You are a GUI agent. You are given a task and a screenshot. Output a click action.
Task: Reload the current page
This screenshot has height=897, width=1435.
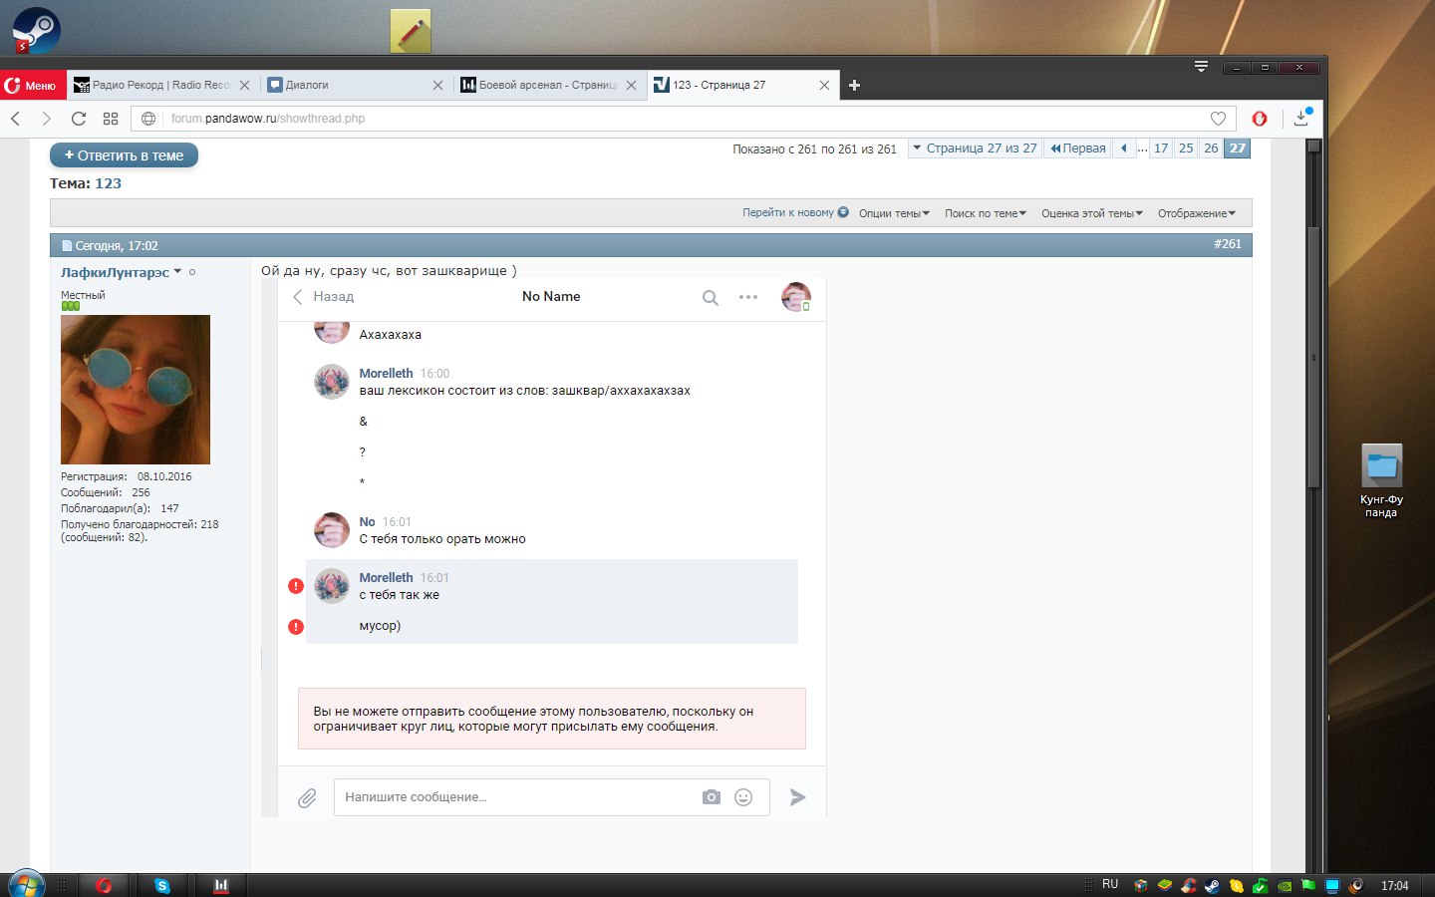click(x=79, y=119)
